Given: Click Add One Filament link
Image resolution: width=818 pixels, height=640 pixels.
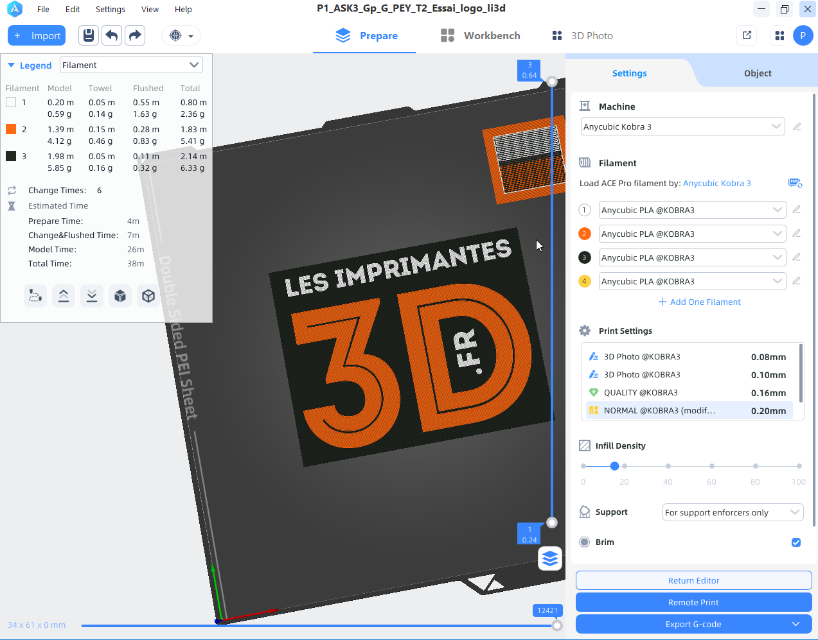Looking at the screenshot, I should [x=699, y=302].
